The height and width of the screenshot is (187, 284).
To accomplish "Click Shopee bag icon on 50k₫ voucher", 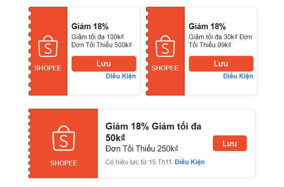I will point(64,139).
